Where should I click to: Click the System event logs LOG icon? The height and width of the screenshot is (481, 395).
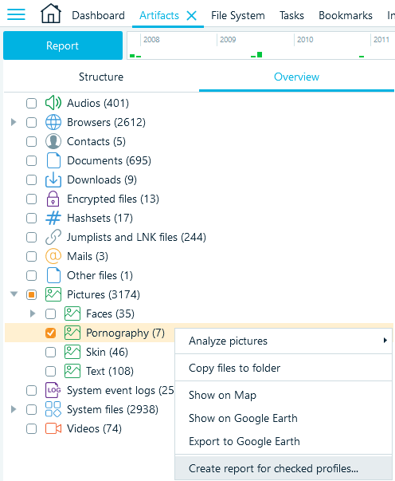point(53,390)
